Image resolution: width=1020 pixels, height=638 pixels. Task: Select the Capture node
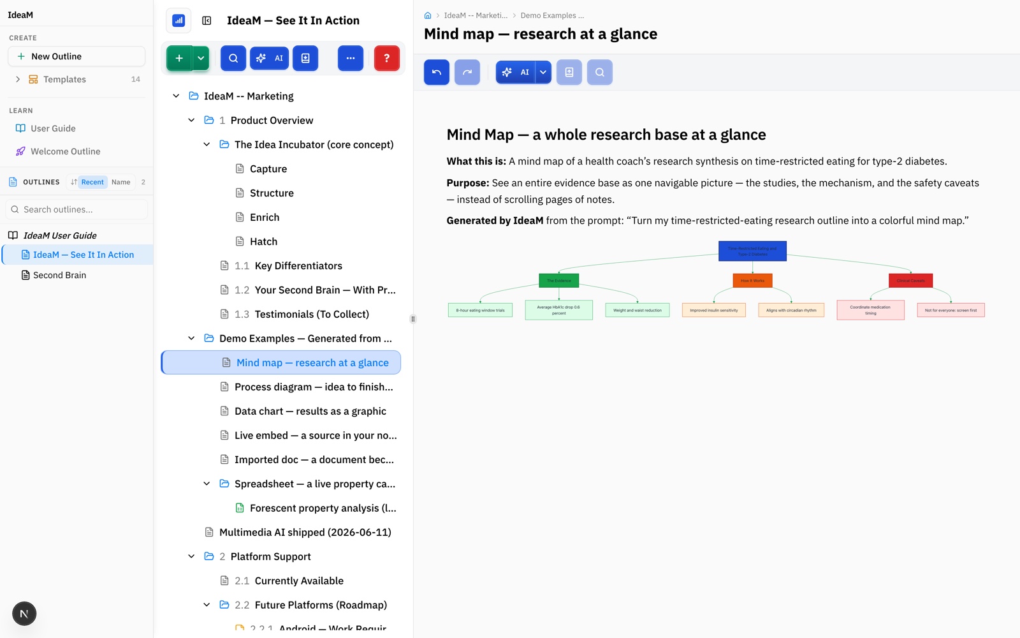point(268,168)
